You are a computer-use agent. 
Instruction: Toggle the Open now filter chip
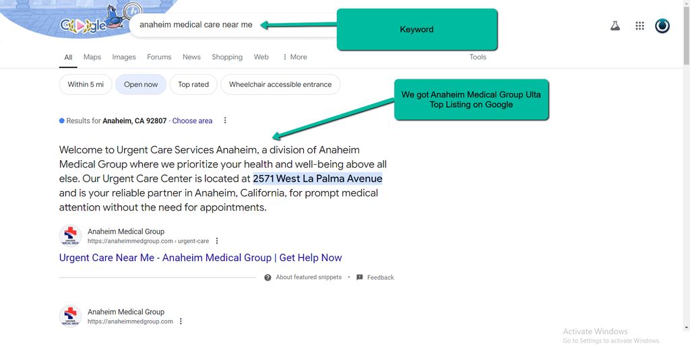[x=141, y=84]
